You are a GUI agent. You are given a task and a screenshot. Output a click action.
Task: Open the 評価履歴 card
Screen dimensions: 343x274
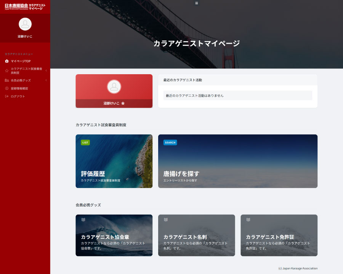click(x=114, y=161)
